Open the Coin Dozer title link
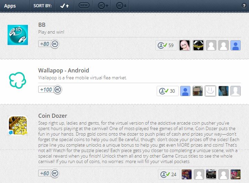Viewport: 249px width, 183px height. pos(53,116)
